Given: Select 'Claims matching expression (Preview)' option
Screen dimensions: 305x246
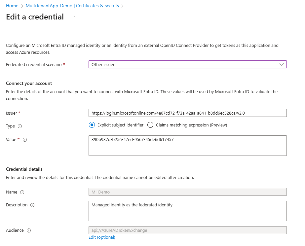Looking at the screenshot, I should click(x=150, y=125).
